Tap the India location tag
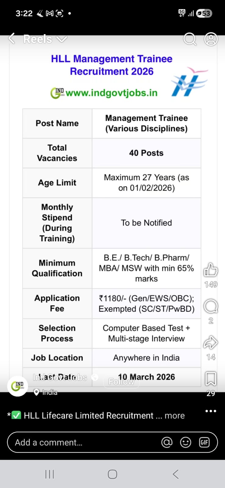The height and width of the screenshot is (488, 225). [46, 392]
